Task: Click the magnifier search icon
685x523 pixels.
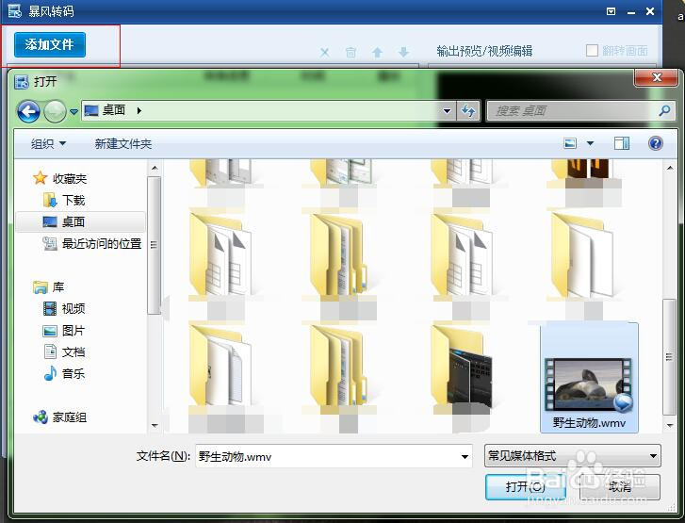Action: (x=664, y=111)
